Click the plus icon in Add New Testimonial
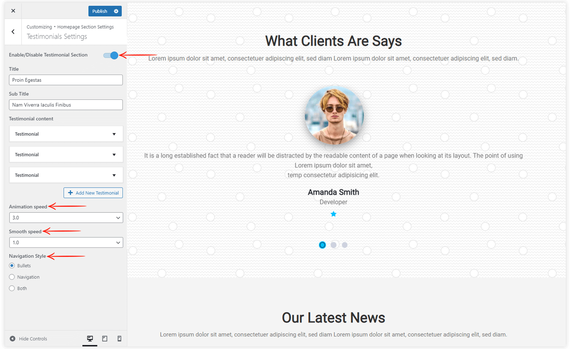This screenshot has width=570, height=349. 70,193
